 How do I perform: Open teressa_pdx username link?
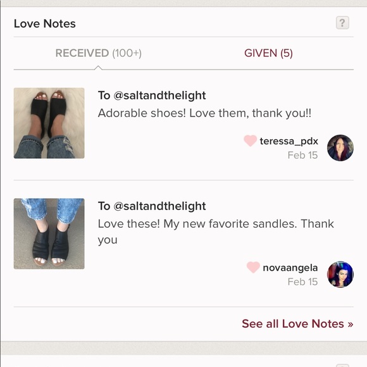[x=289, y=141]
